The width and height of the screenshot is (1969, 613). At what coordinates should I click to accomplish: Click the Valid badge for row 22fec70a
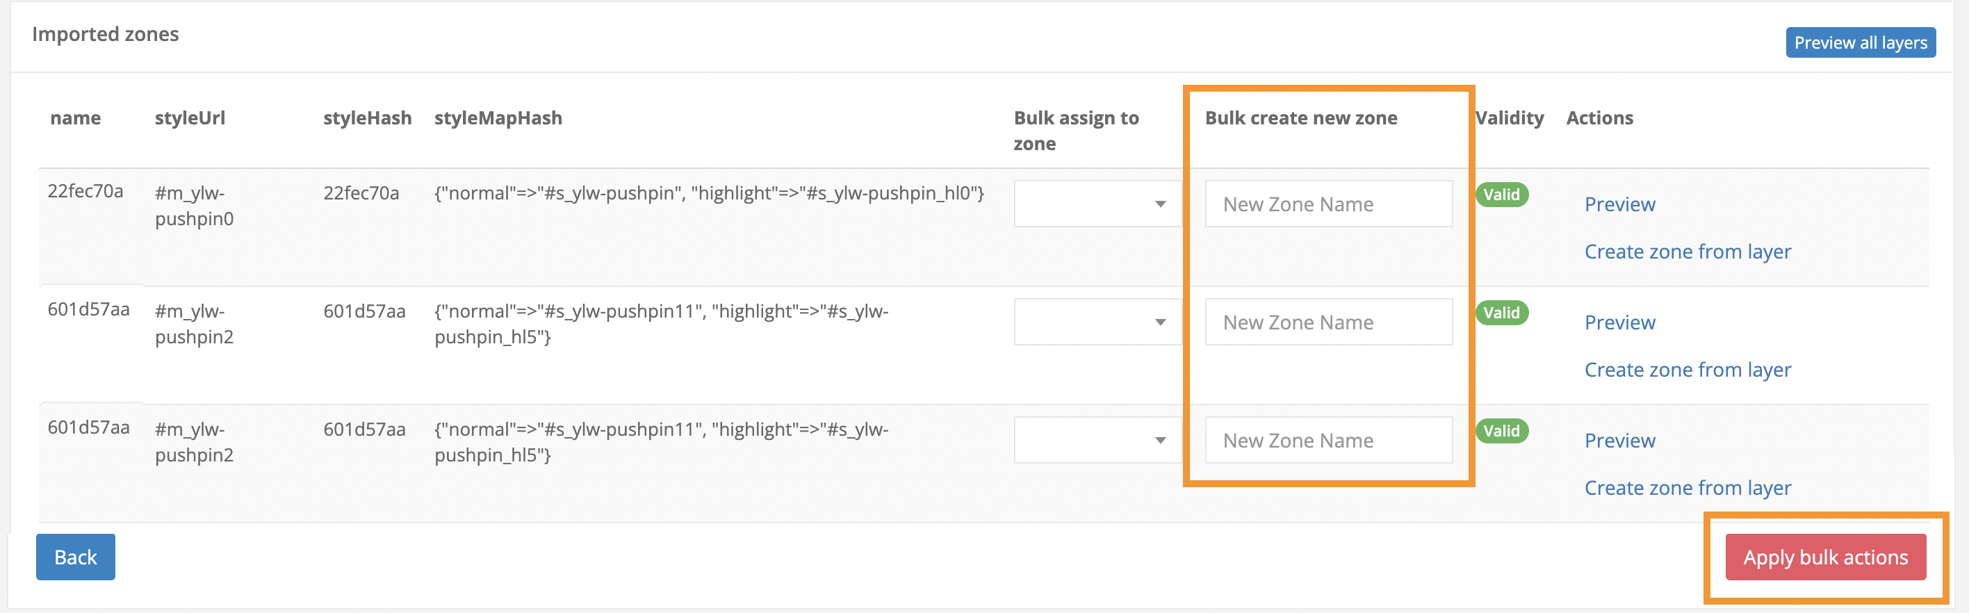tap(1501, 195)
